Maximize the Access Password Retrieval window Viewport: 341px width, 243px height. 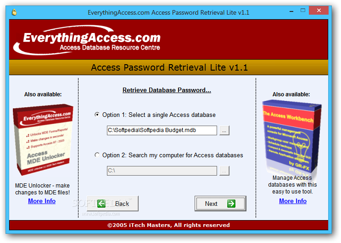(303, 10)
